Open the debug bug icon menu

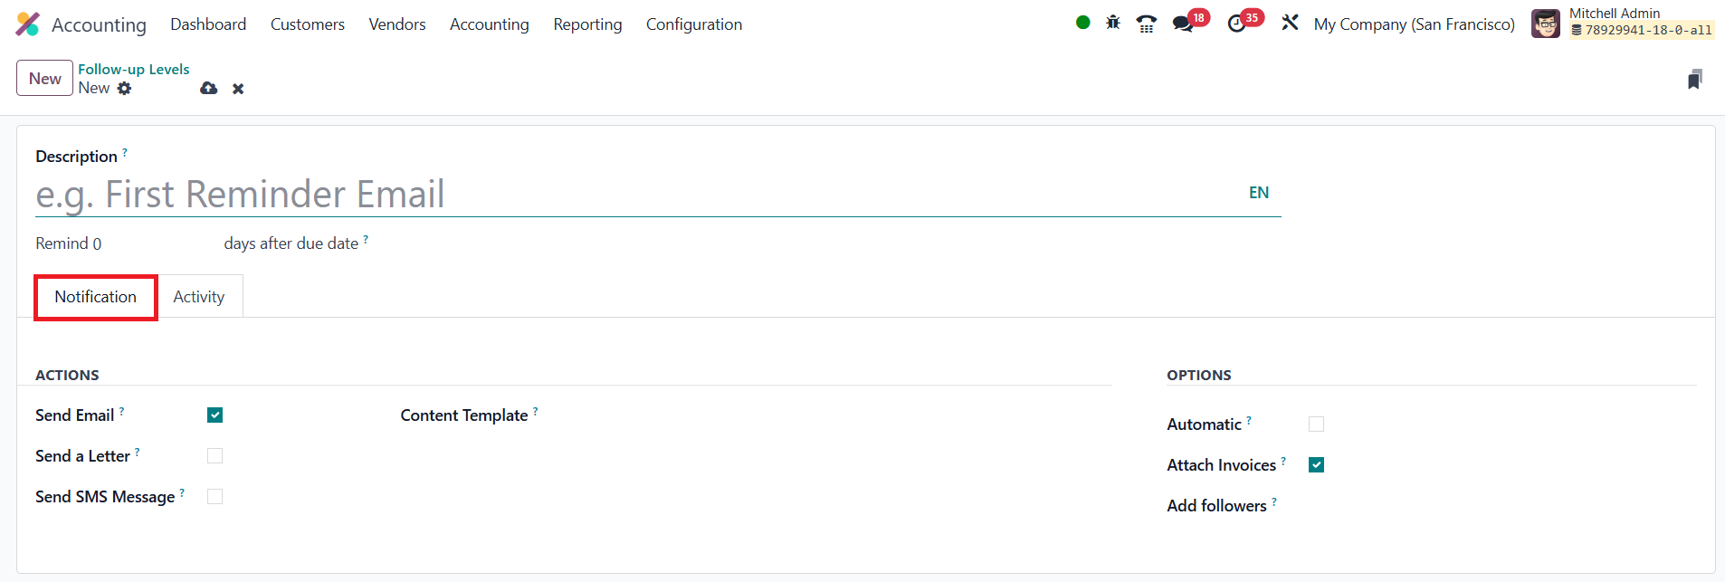click(x=1113, y=23)
